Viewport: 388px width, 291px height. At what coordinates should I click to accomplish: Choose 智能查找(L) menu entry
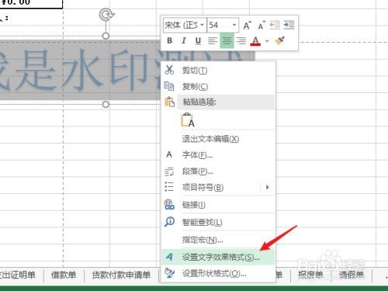pyautogui.click(x=218, y=222)
